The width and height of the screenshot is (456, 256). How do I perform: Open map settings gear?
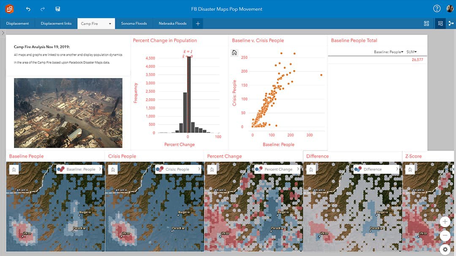445,249
